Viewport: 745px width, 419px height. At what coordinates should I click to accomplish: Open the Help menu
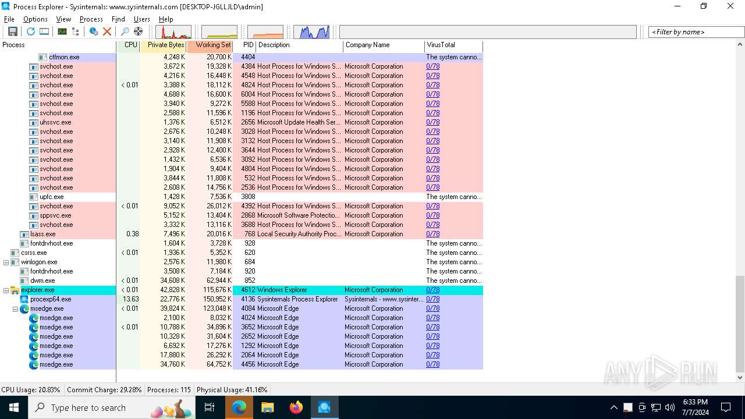click(x=166, y=19)
